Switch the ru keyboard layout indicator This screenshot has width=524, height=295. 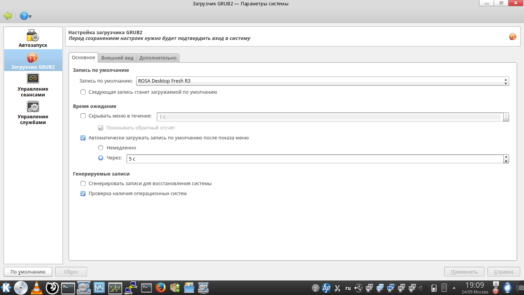348,288
